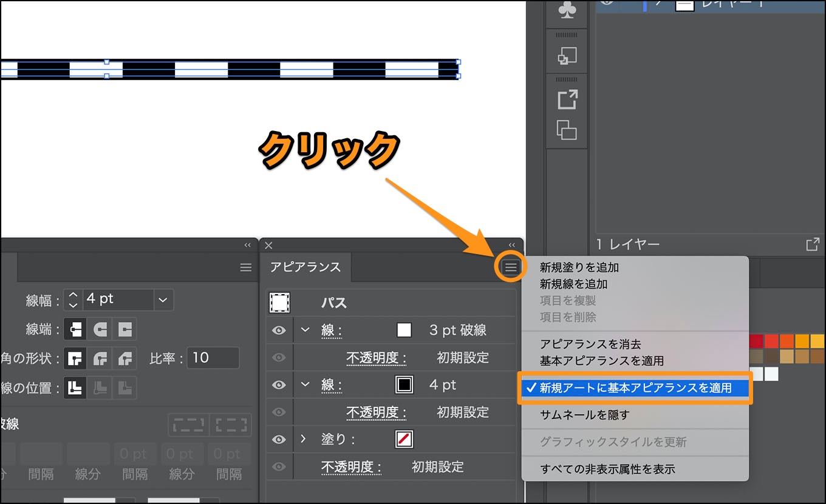
Task: Choose 基本アピアランスを適用 from menu
Action: point(602,361)
